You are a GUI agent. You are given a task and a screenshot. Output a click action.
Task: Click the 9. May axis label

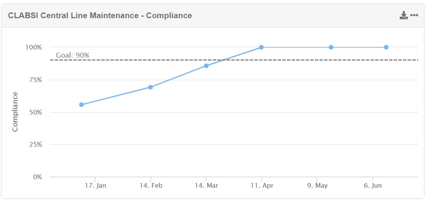point(317,186)
